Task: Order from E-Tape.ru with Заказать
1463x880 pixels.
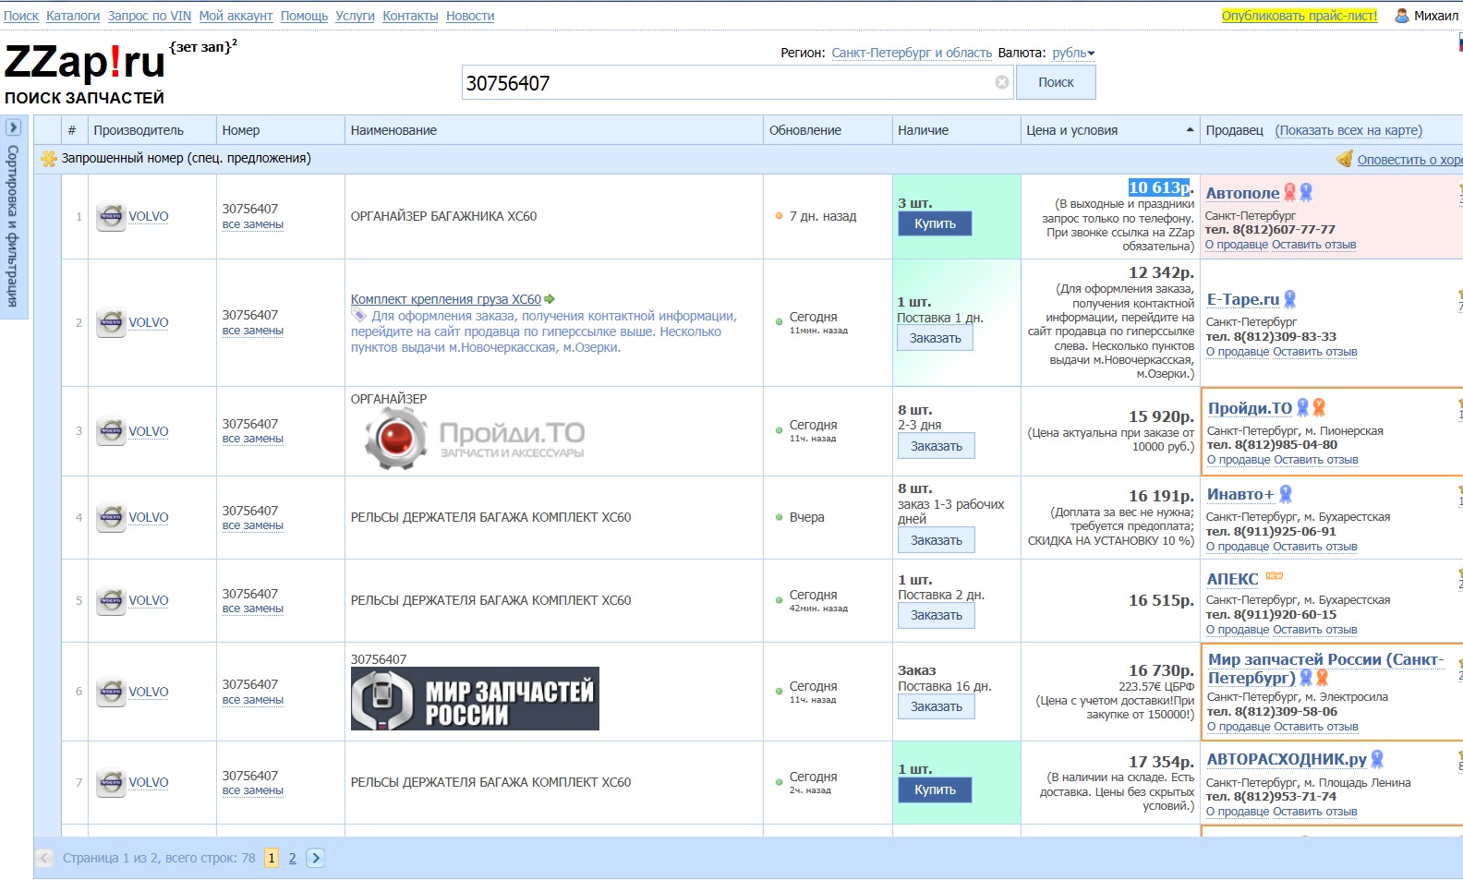Action: click(x=935, y=338)
